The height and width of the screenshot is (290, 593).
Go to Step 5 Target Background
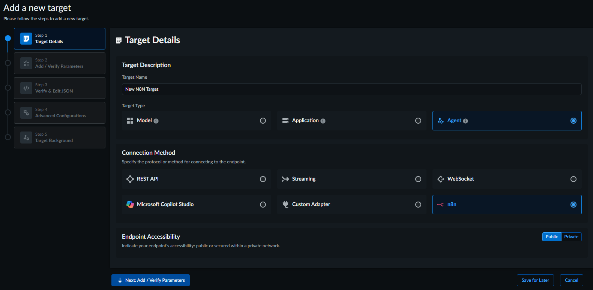pyautogui.click(x=60, y=138)
